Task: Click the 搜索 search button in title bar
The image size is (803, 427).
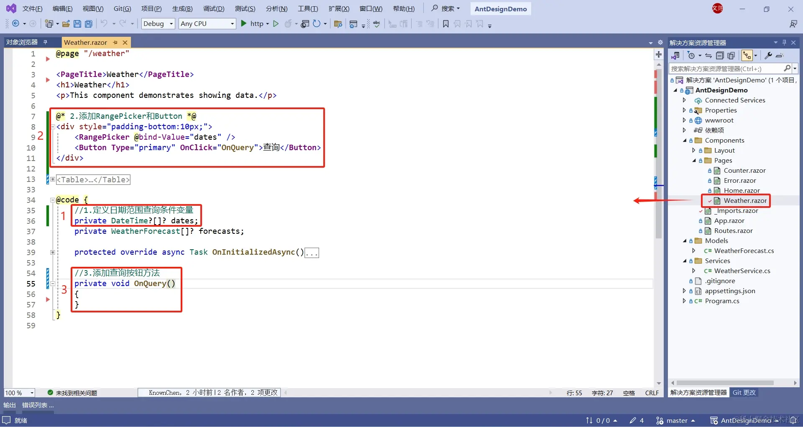Action: pos(446,8)
